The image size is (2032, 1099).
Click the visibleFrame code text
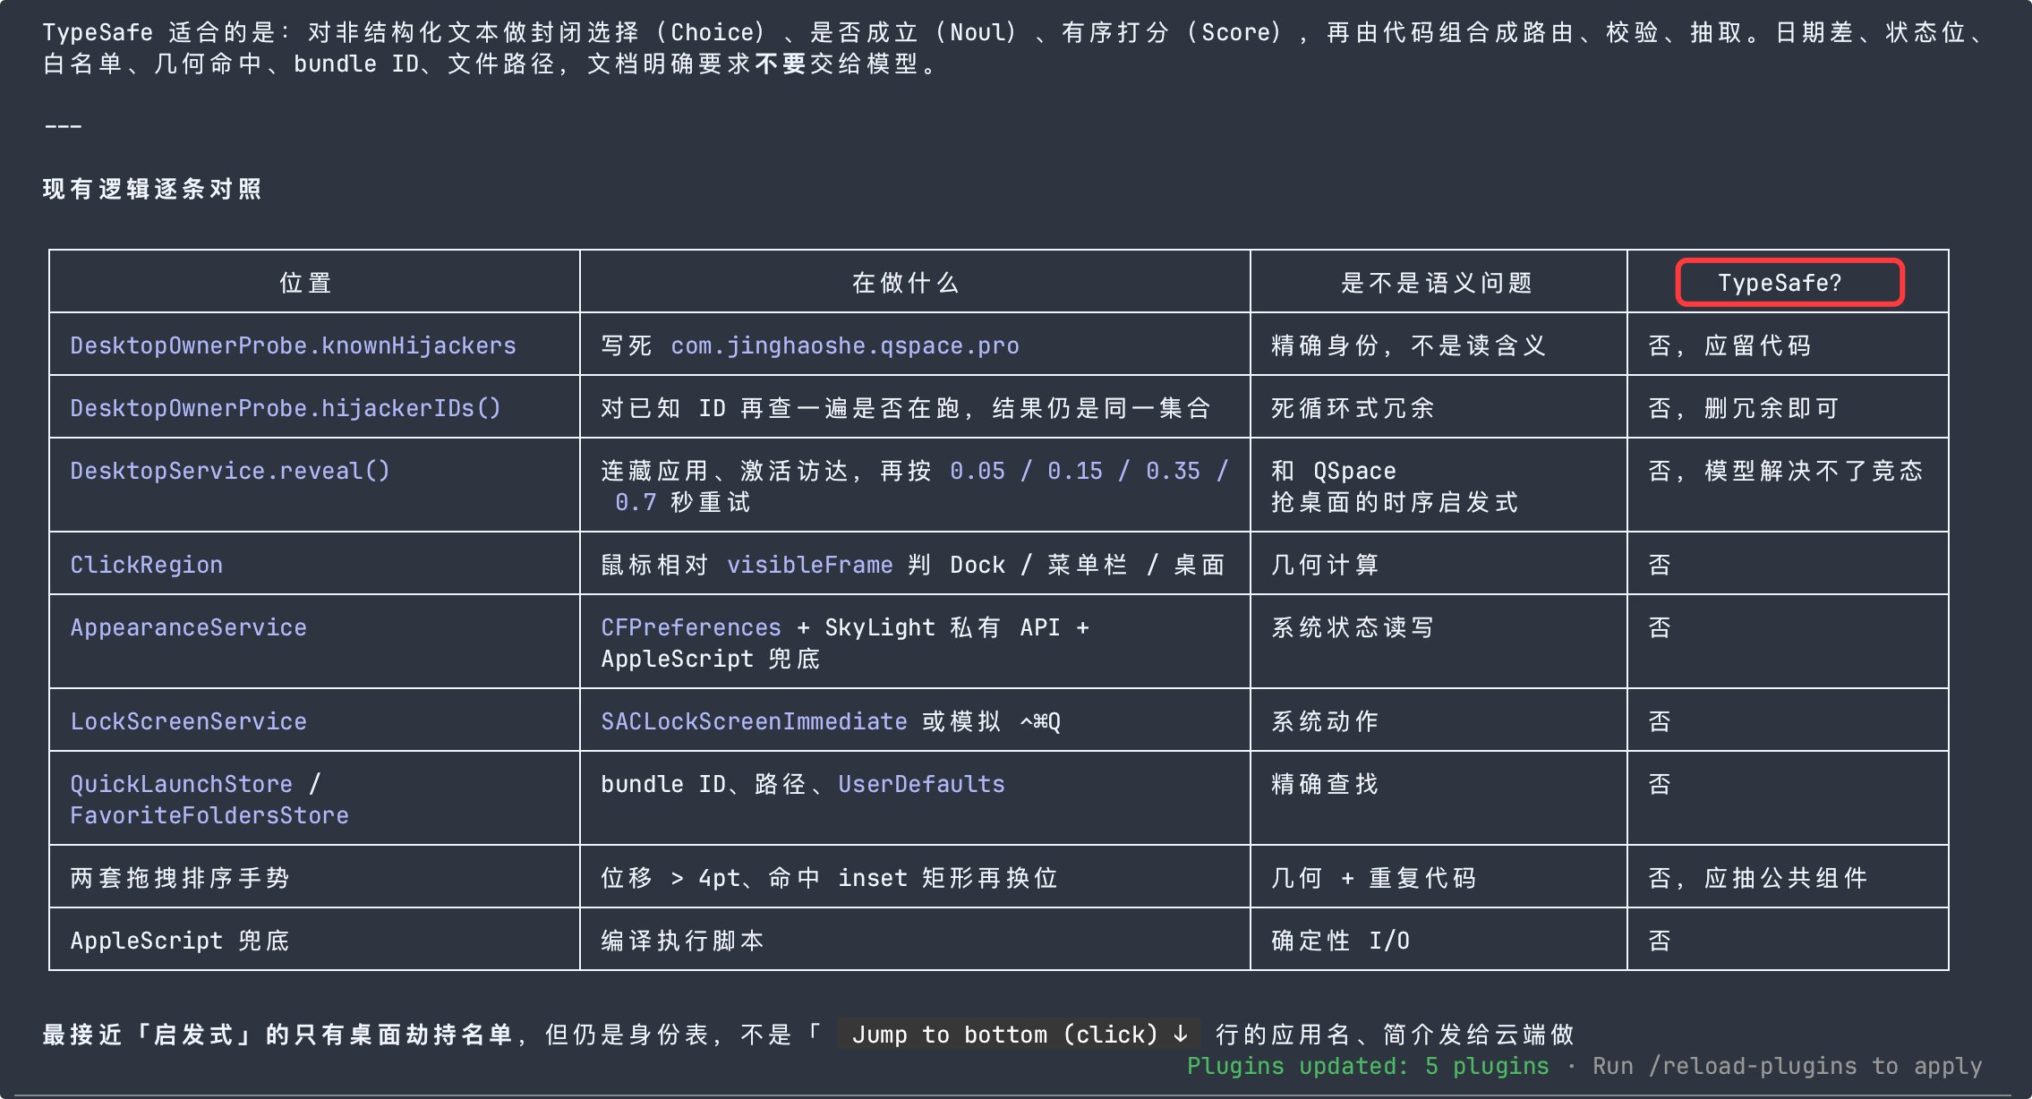click(x=810, y=565)
